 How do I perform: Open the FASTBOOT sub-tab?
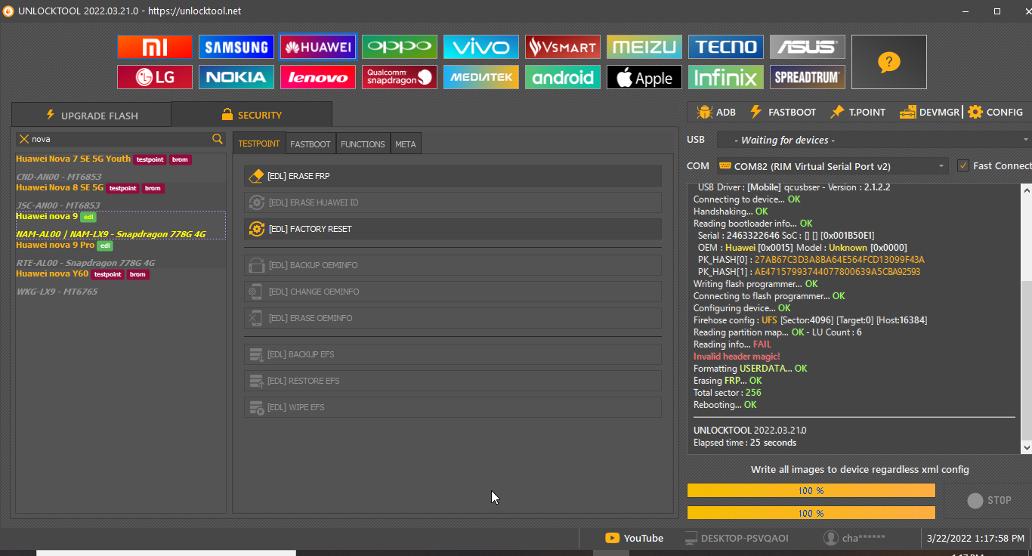click(311, 144)
